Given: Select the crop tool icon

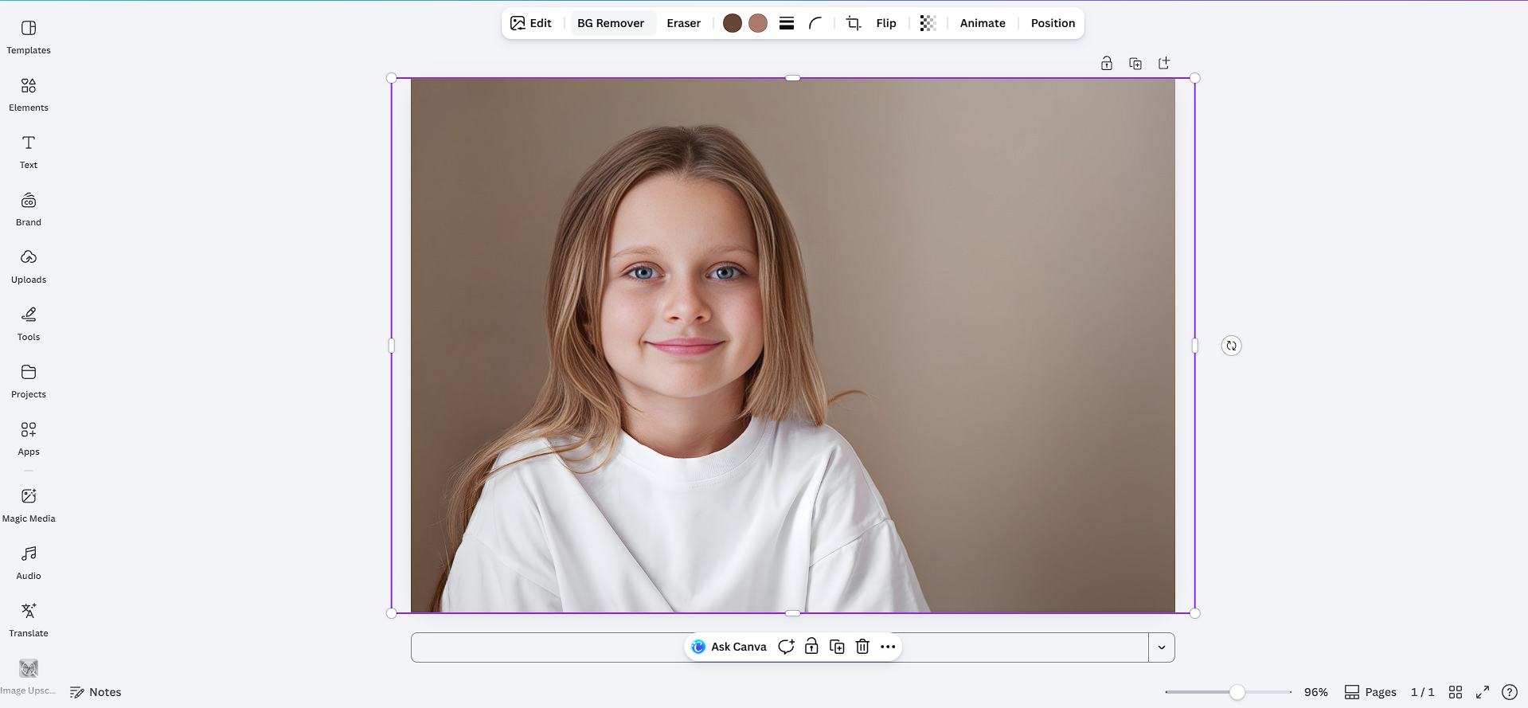Looking at the screenshot, I should (x=854, y=23).
